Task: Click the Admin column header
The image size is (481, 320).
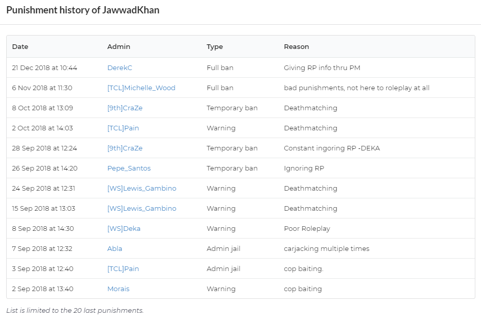Action: click(119, 47)
